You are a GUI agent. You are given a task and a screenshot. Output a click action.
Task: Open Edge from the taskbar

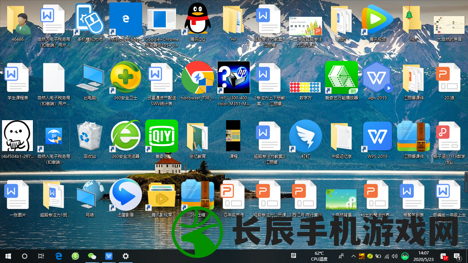59,256
